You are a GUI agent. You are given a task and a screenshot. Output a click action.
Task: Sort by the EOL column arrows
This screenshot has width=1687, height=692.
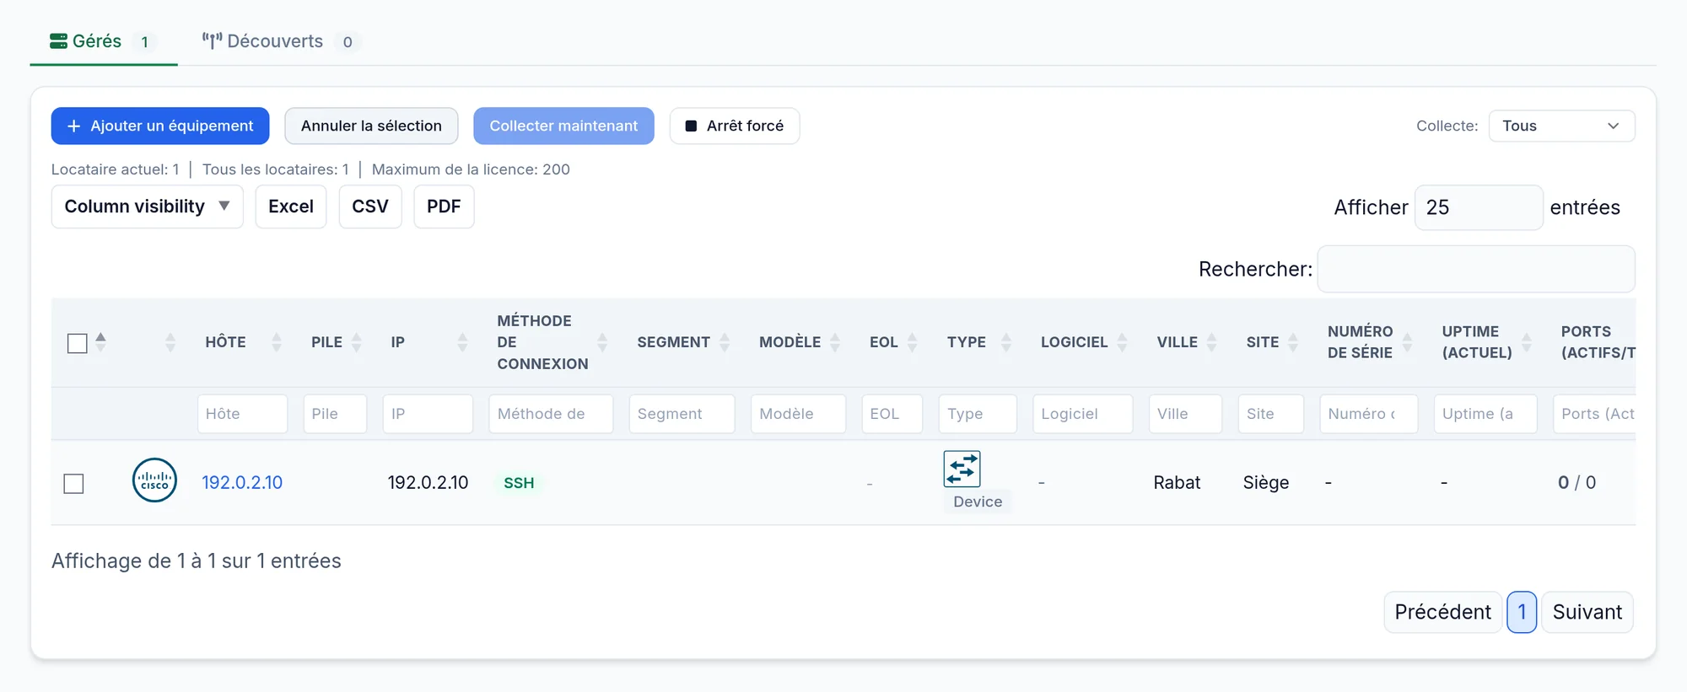click(x=912, y=342)
